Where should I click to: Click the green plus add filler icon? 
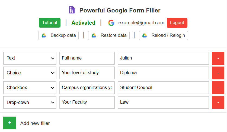coord(9,123)
